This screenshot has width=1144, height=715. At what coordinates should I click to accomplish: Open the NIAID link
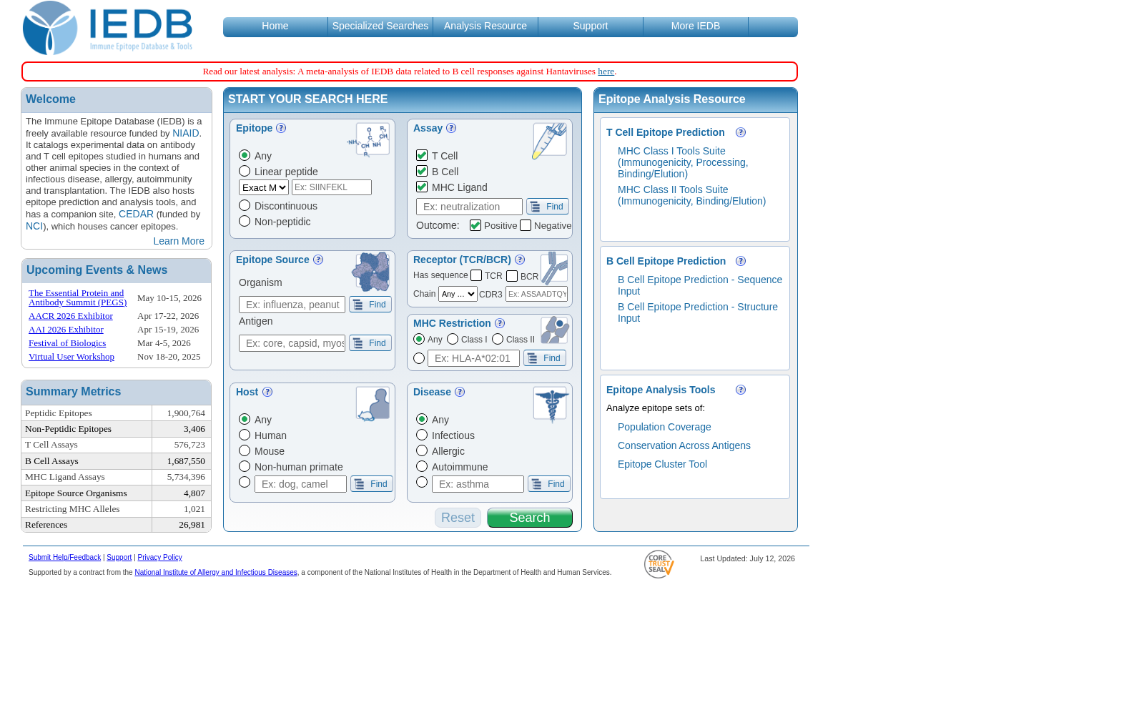185,133
